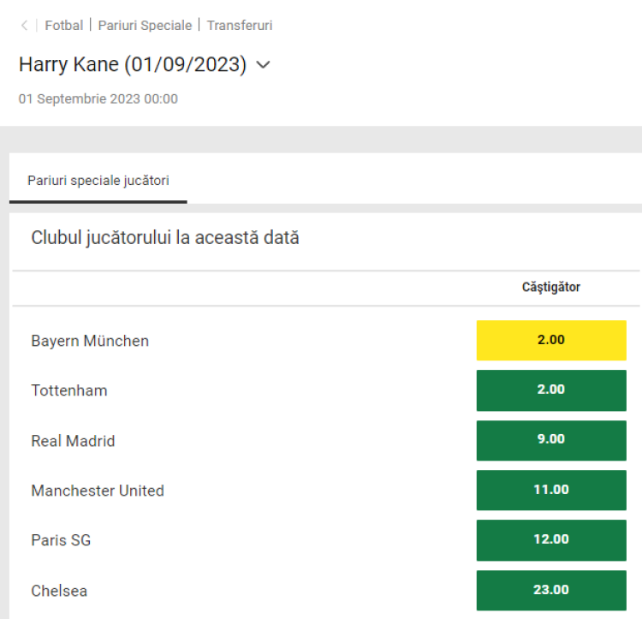Open the Transferuri breadcrumb link
The height and width of the screenshot is (619, 642).
(240, 26)
